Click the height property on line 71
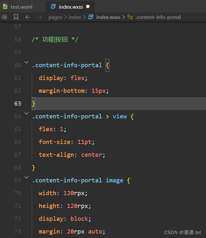This screenshot has width=206, height=238. click(x=49, y=206)
